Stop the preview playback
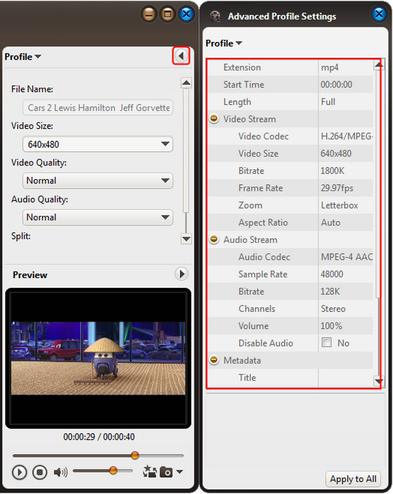 pos(40,472)
